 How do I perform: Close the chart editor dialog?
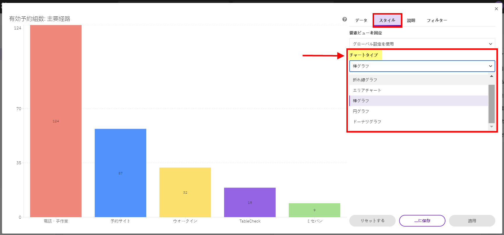pos(496,9)
